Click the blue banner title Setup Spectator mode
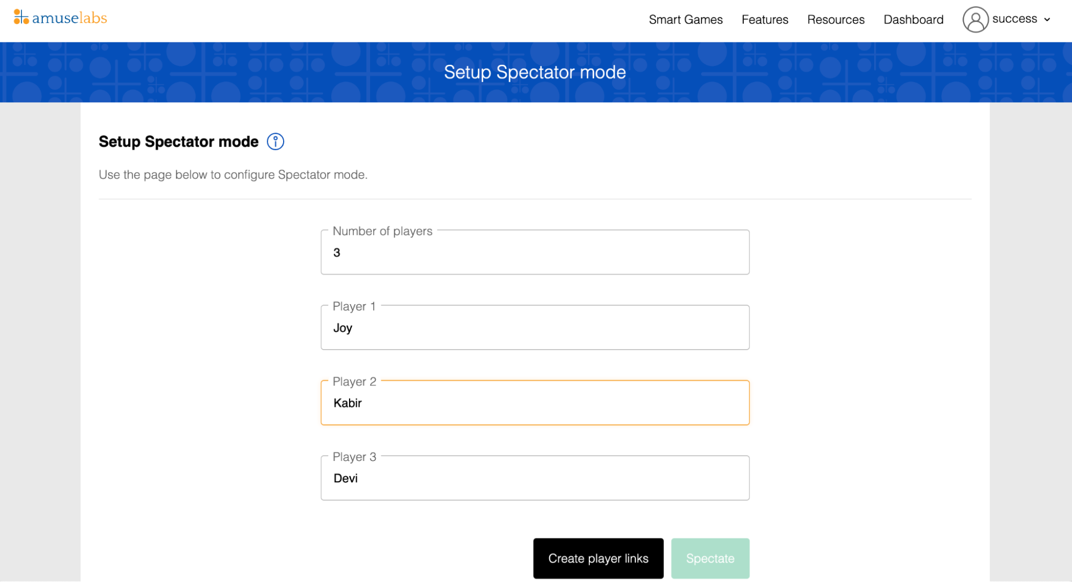The image size is (1072, 582). pos(535,72)
